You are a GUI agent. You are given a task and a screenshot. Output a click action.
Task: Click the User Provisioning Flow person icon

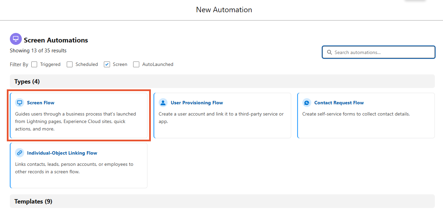[163, 103]
